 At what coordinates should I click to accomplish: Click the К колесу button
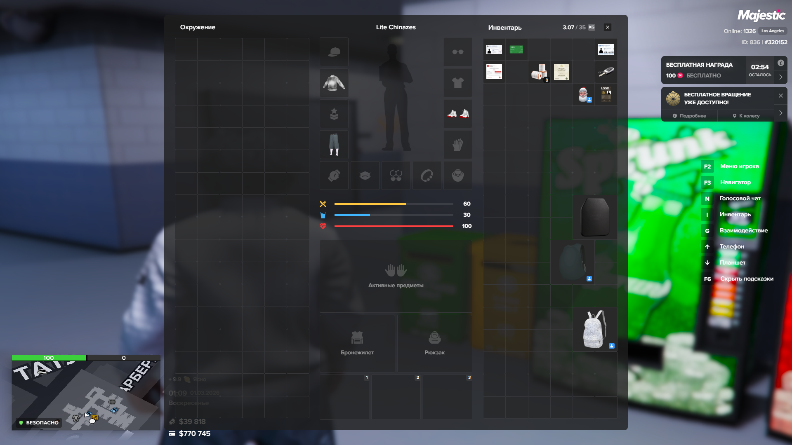746,116
